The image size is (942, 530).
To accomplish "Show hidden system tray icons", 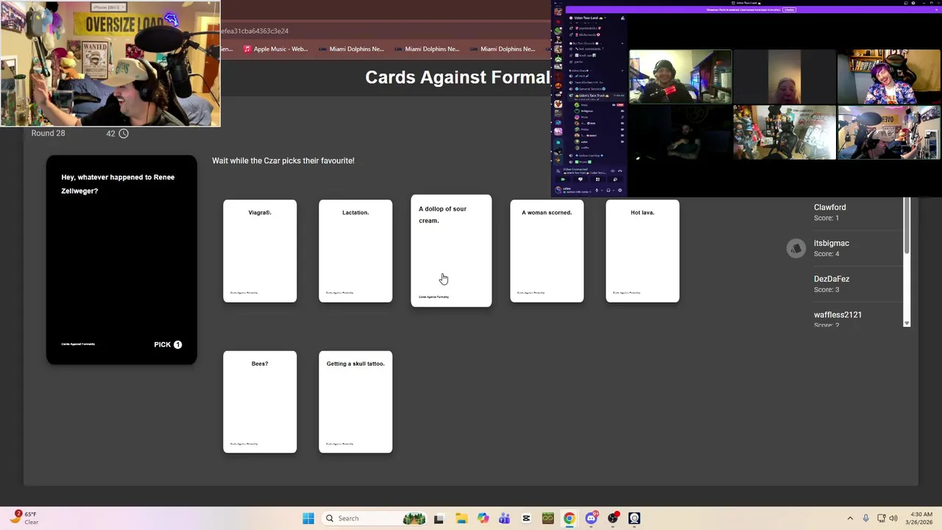I will pos(850,518).
